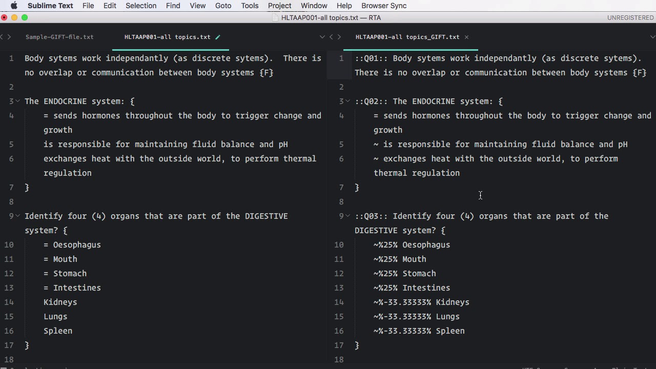This screenshot has height=369, width=656.
Task: Open the Goto menu
Action: (x=223, y=6)
